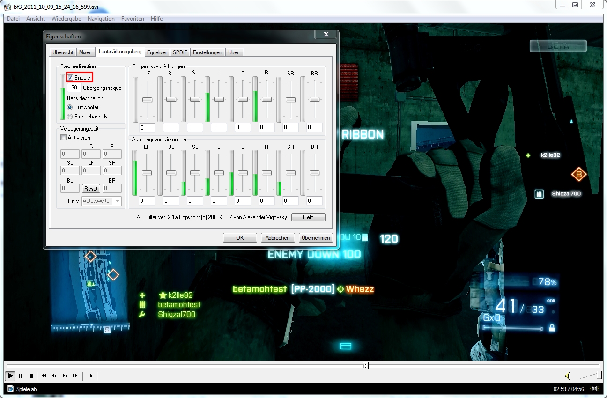Image resolution: width=607 pixels, height=398 pixels.
Task: Open the Ansicht menu
Action: click(36, 19)
